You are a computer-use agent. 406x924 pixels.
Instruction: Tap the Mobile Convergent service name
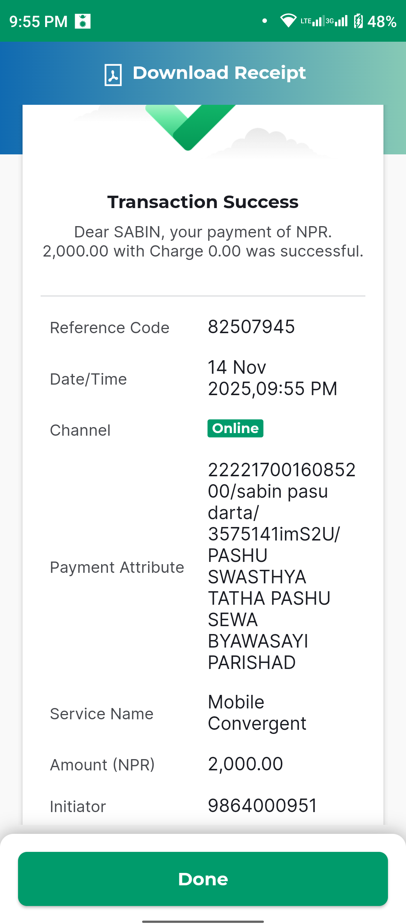pyautogui.click(x=257, y=713)
